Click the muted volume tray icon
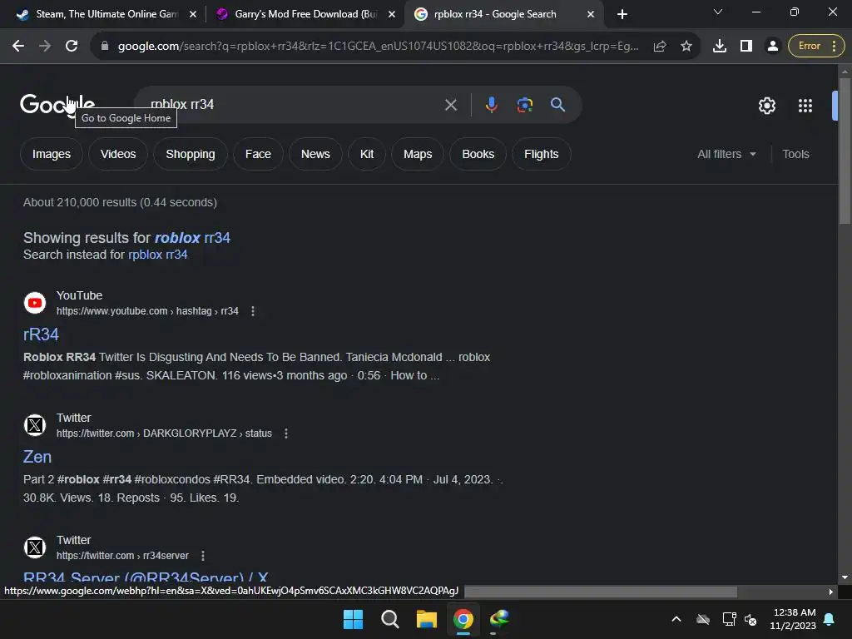 point(750,619)
